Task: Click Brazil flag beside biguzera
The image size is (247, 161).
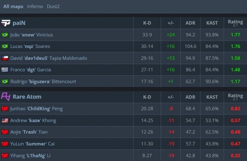Action: click(x=5, y=81)
